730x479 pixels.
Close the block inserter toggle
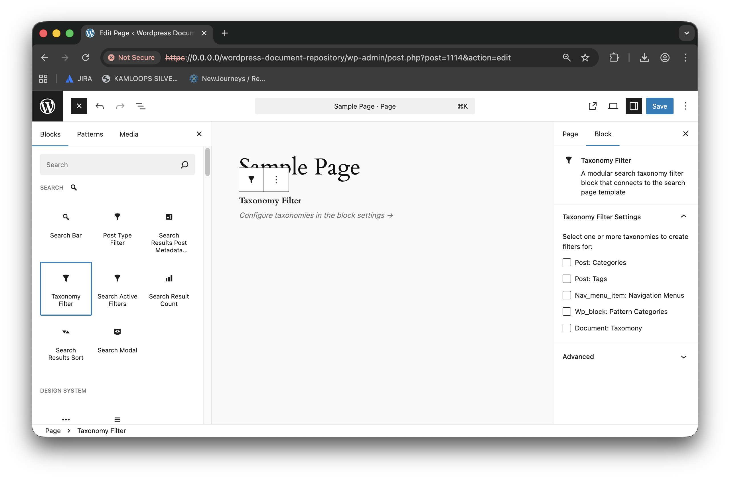pos(79,106)
